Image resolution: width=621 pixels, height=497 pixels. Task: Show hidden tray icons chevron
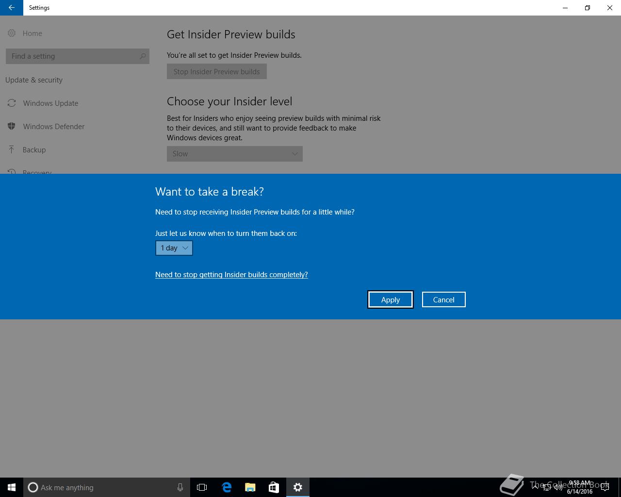[535, 487]
